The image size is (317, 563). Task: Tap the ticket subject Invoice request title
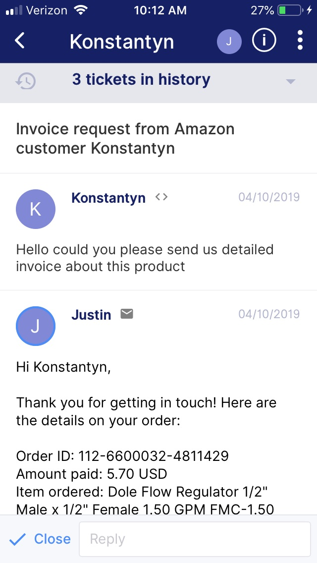point(125,139)
